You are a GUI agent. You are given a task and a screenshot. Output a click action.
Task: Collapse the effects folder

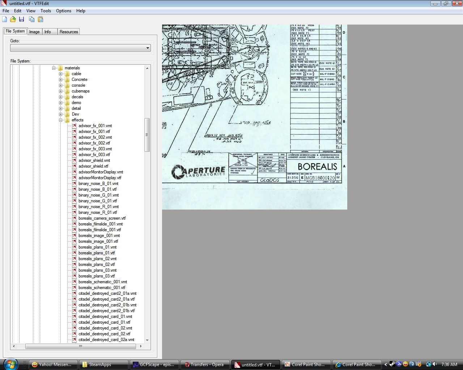point(61,120)
